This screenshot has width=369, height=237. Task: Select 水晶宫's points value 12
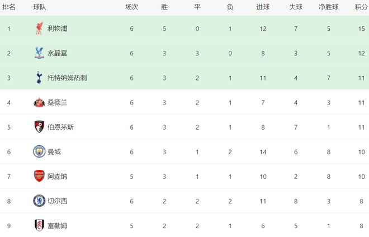tap(361, 53)
